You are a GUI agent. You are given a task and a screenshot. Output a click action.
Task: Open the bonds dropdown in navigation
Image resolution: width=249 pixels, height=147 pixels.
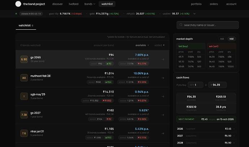[90, 4]
